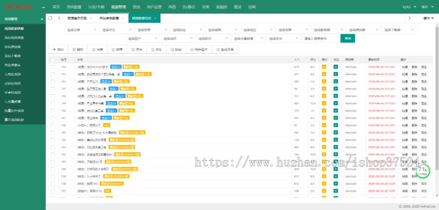
Task: Click the search condition input field
Action: pos(320,38)
